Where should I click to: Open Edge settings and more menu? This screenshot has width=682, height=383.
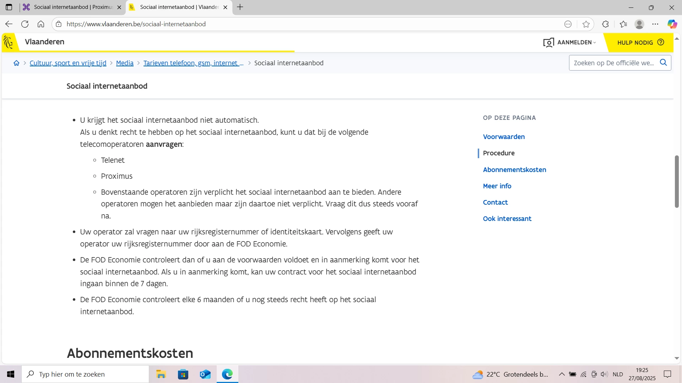click(x=655, y=24)
